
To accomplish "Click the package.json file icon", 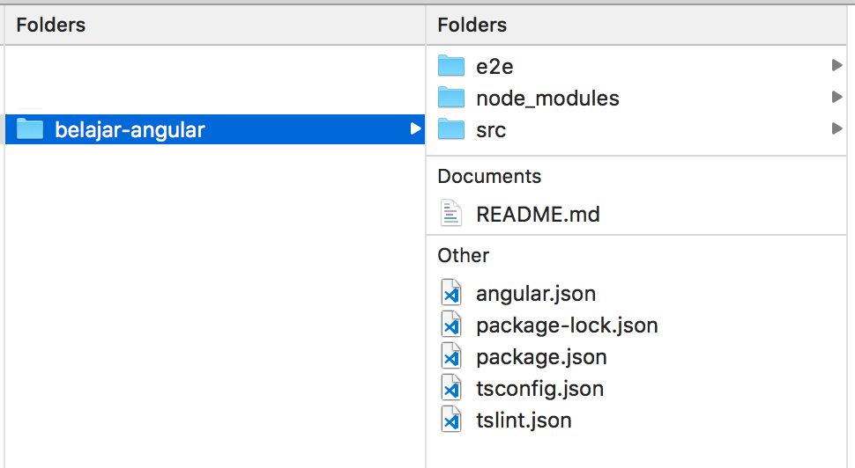I will point(451,356).
